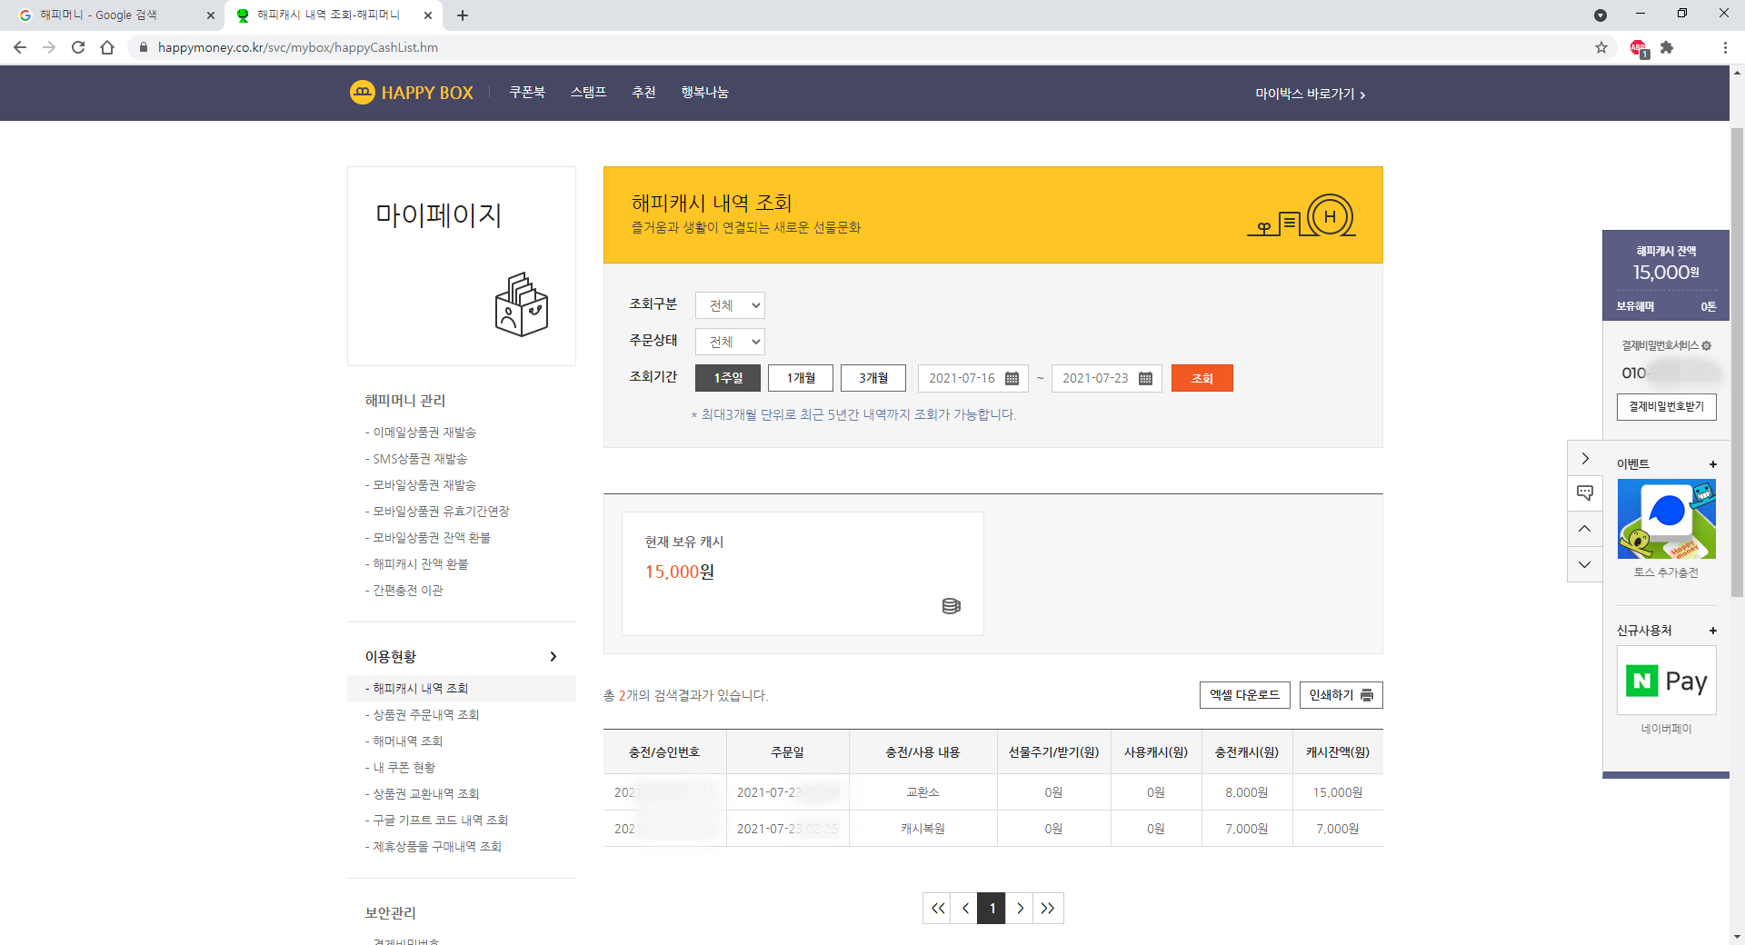Click the mypage box illustration icon
This screenshot has height=945, width=1745.
[522, 304]
